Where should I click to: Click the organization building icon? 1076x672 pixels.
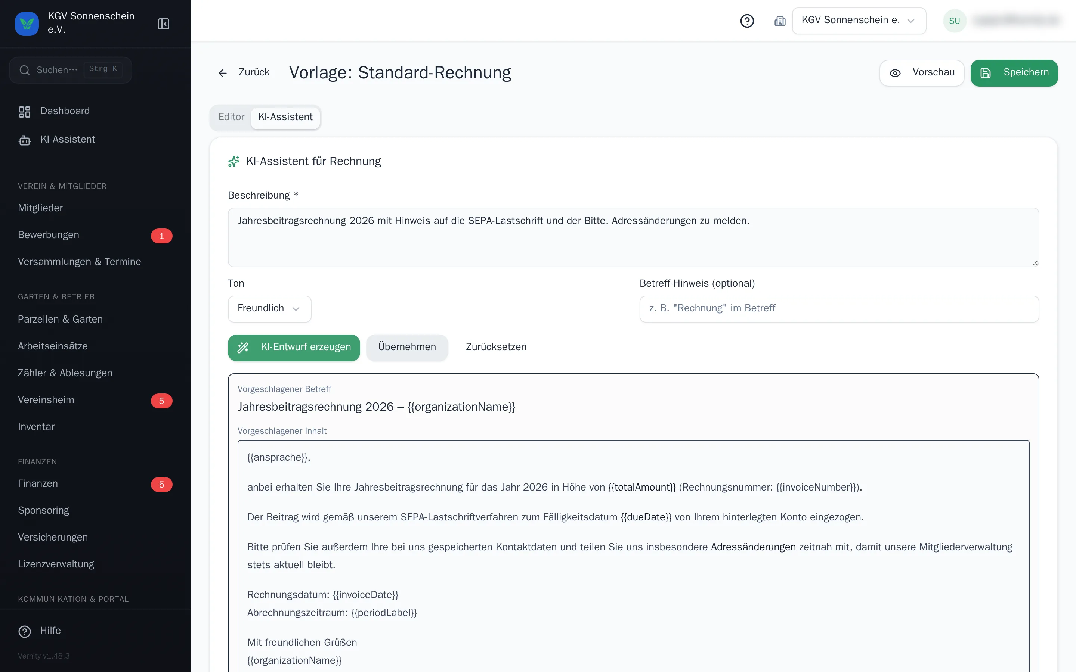pyautogui.click(x=780, y=21)
